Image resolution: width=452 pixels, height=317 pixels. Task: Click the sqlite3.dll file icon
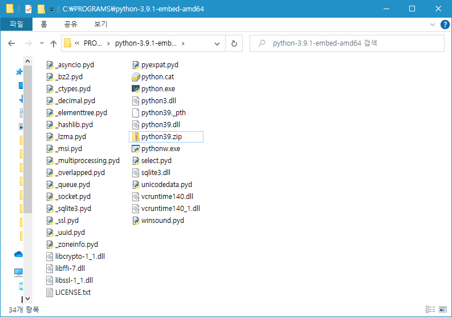tap(136, 173)
